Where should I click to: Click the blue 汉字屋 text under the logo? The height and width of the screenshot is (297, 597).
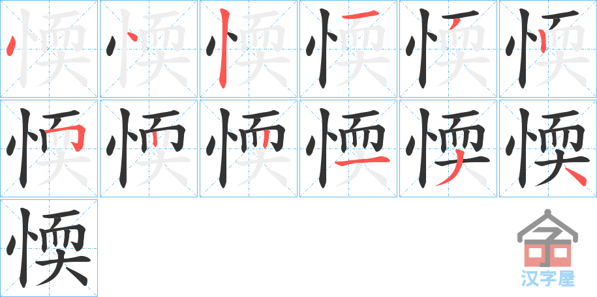pos(547,278)
